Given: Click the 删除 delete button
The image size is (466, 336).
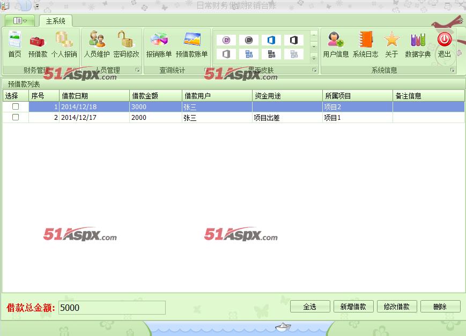Looking at the screenshot, I should (x=440, y=307).
